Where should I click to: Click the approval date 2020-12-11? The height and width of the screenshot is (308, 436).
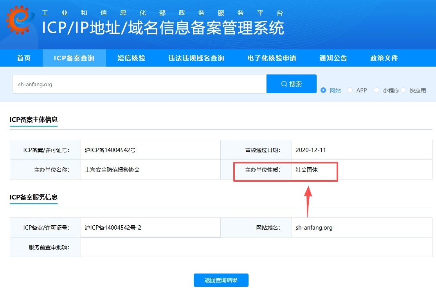click(x=311, y=150)
